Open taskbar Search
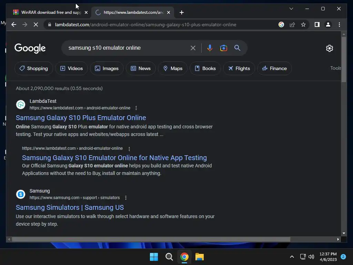The image size is (353, 265). coord(169,257)
